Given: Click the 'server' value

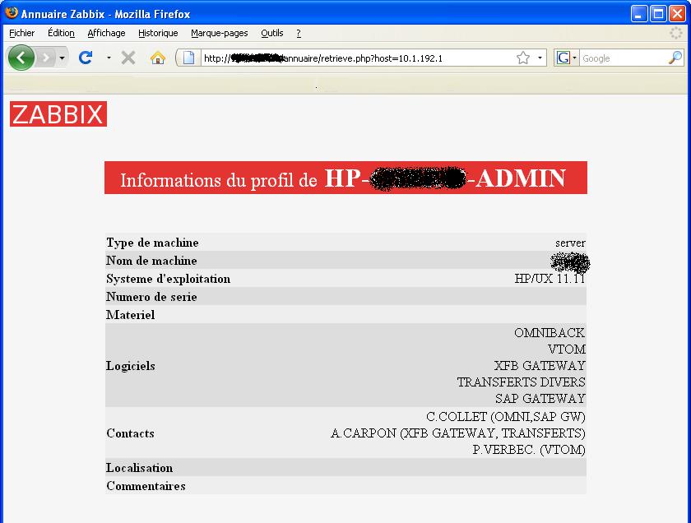Looking at the screenshot, I should click(x=570, y=243).
